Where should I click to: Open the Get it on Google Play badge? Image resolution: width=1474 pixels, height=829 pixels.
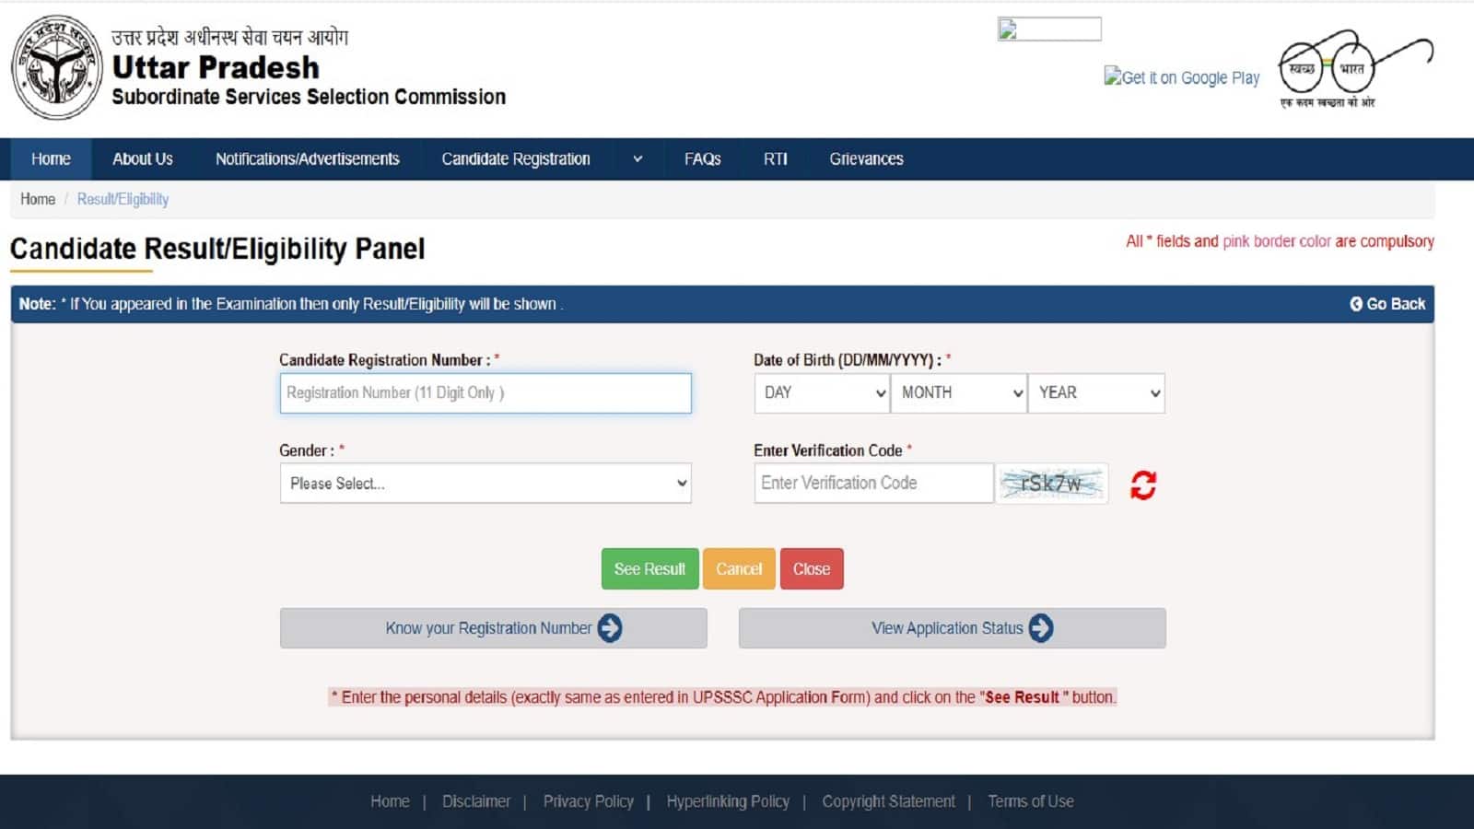[x=1182, y=77]
